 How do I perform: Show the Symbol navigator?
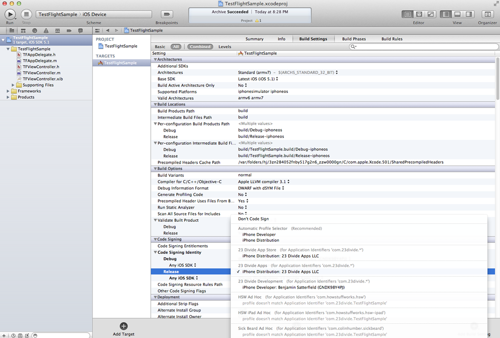[23, 31]
